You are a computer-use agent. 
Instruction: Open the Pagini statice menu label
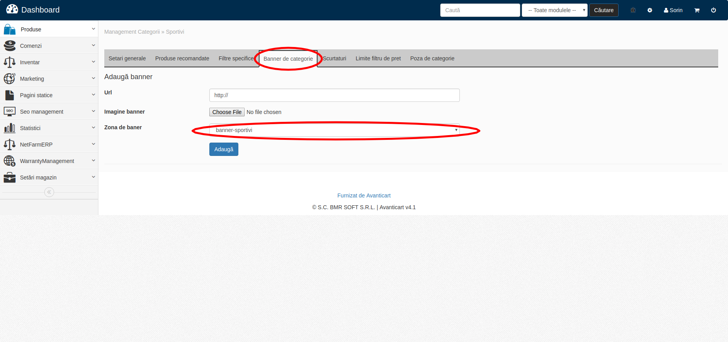pyautogui.click(x=36, y=95)
